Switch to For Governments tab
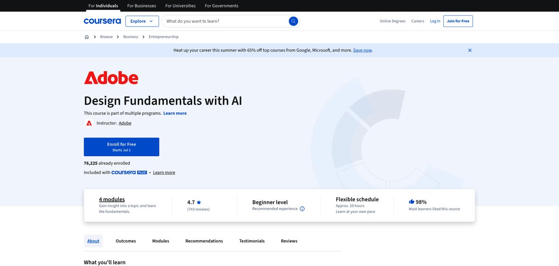 pos(221,6)
